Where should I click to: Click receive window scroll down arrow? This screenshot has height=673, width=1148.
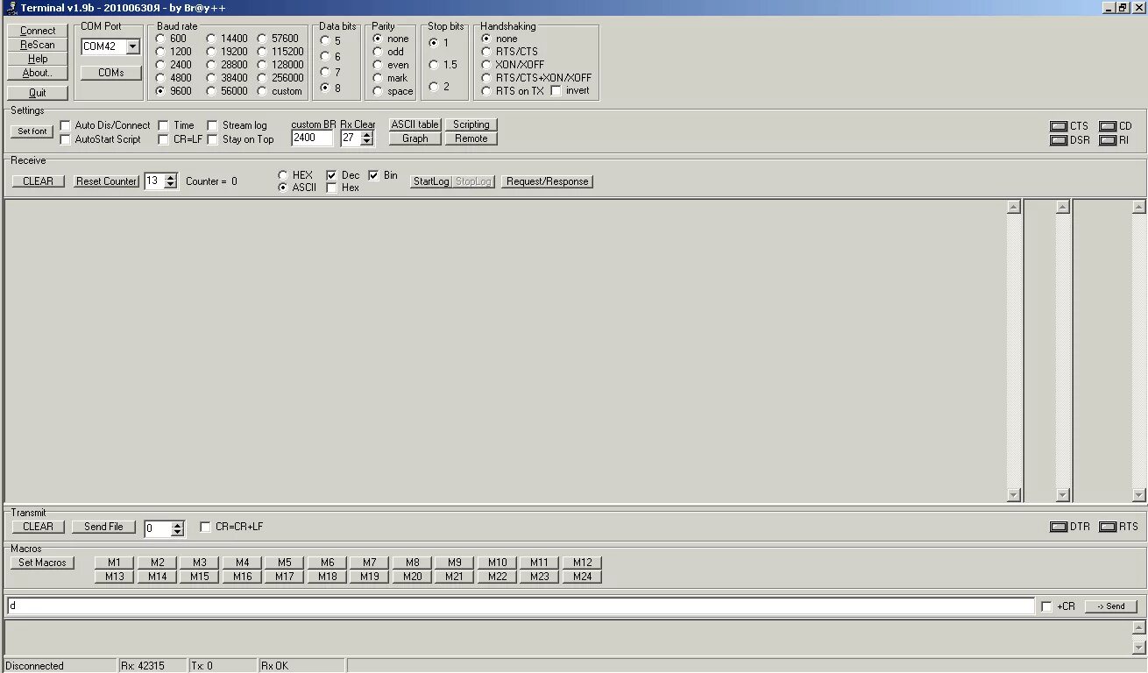pos(1014,495)
